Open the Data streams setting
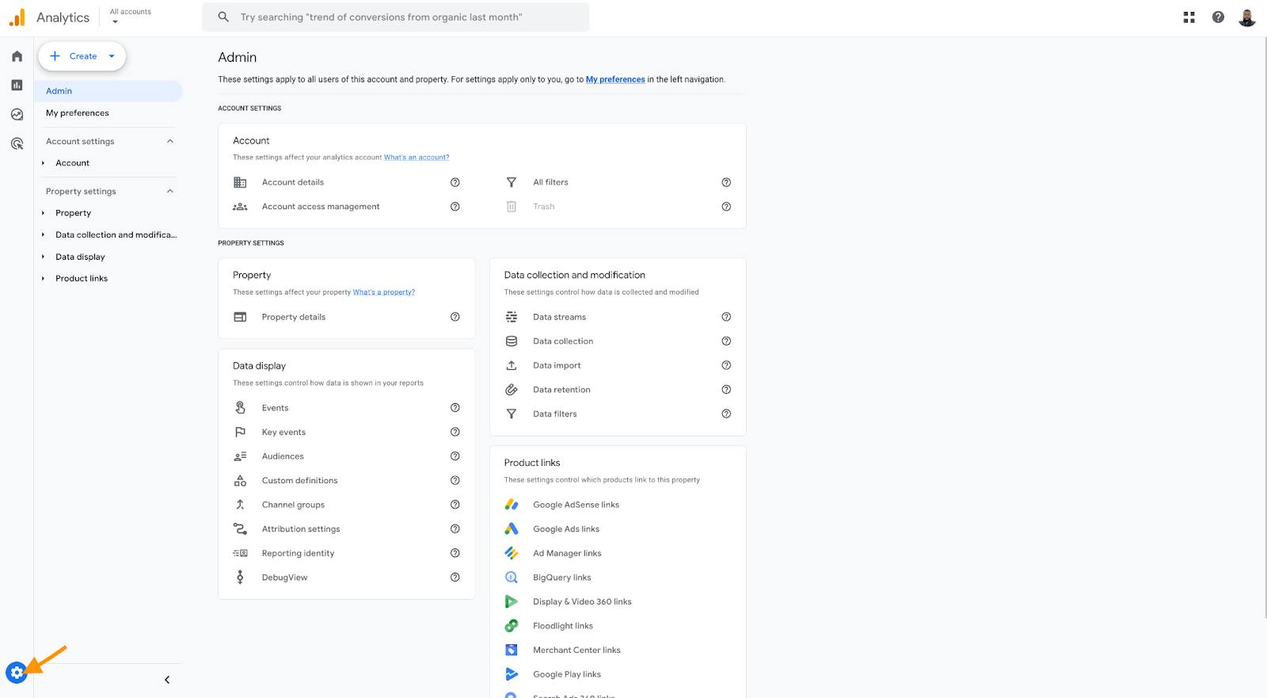 tap(560, 317)
